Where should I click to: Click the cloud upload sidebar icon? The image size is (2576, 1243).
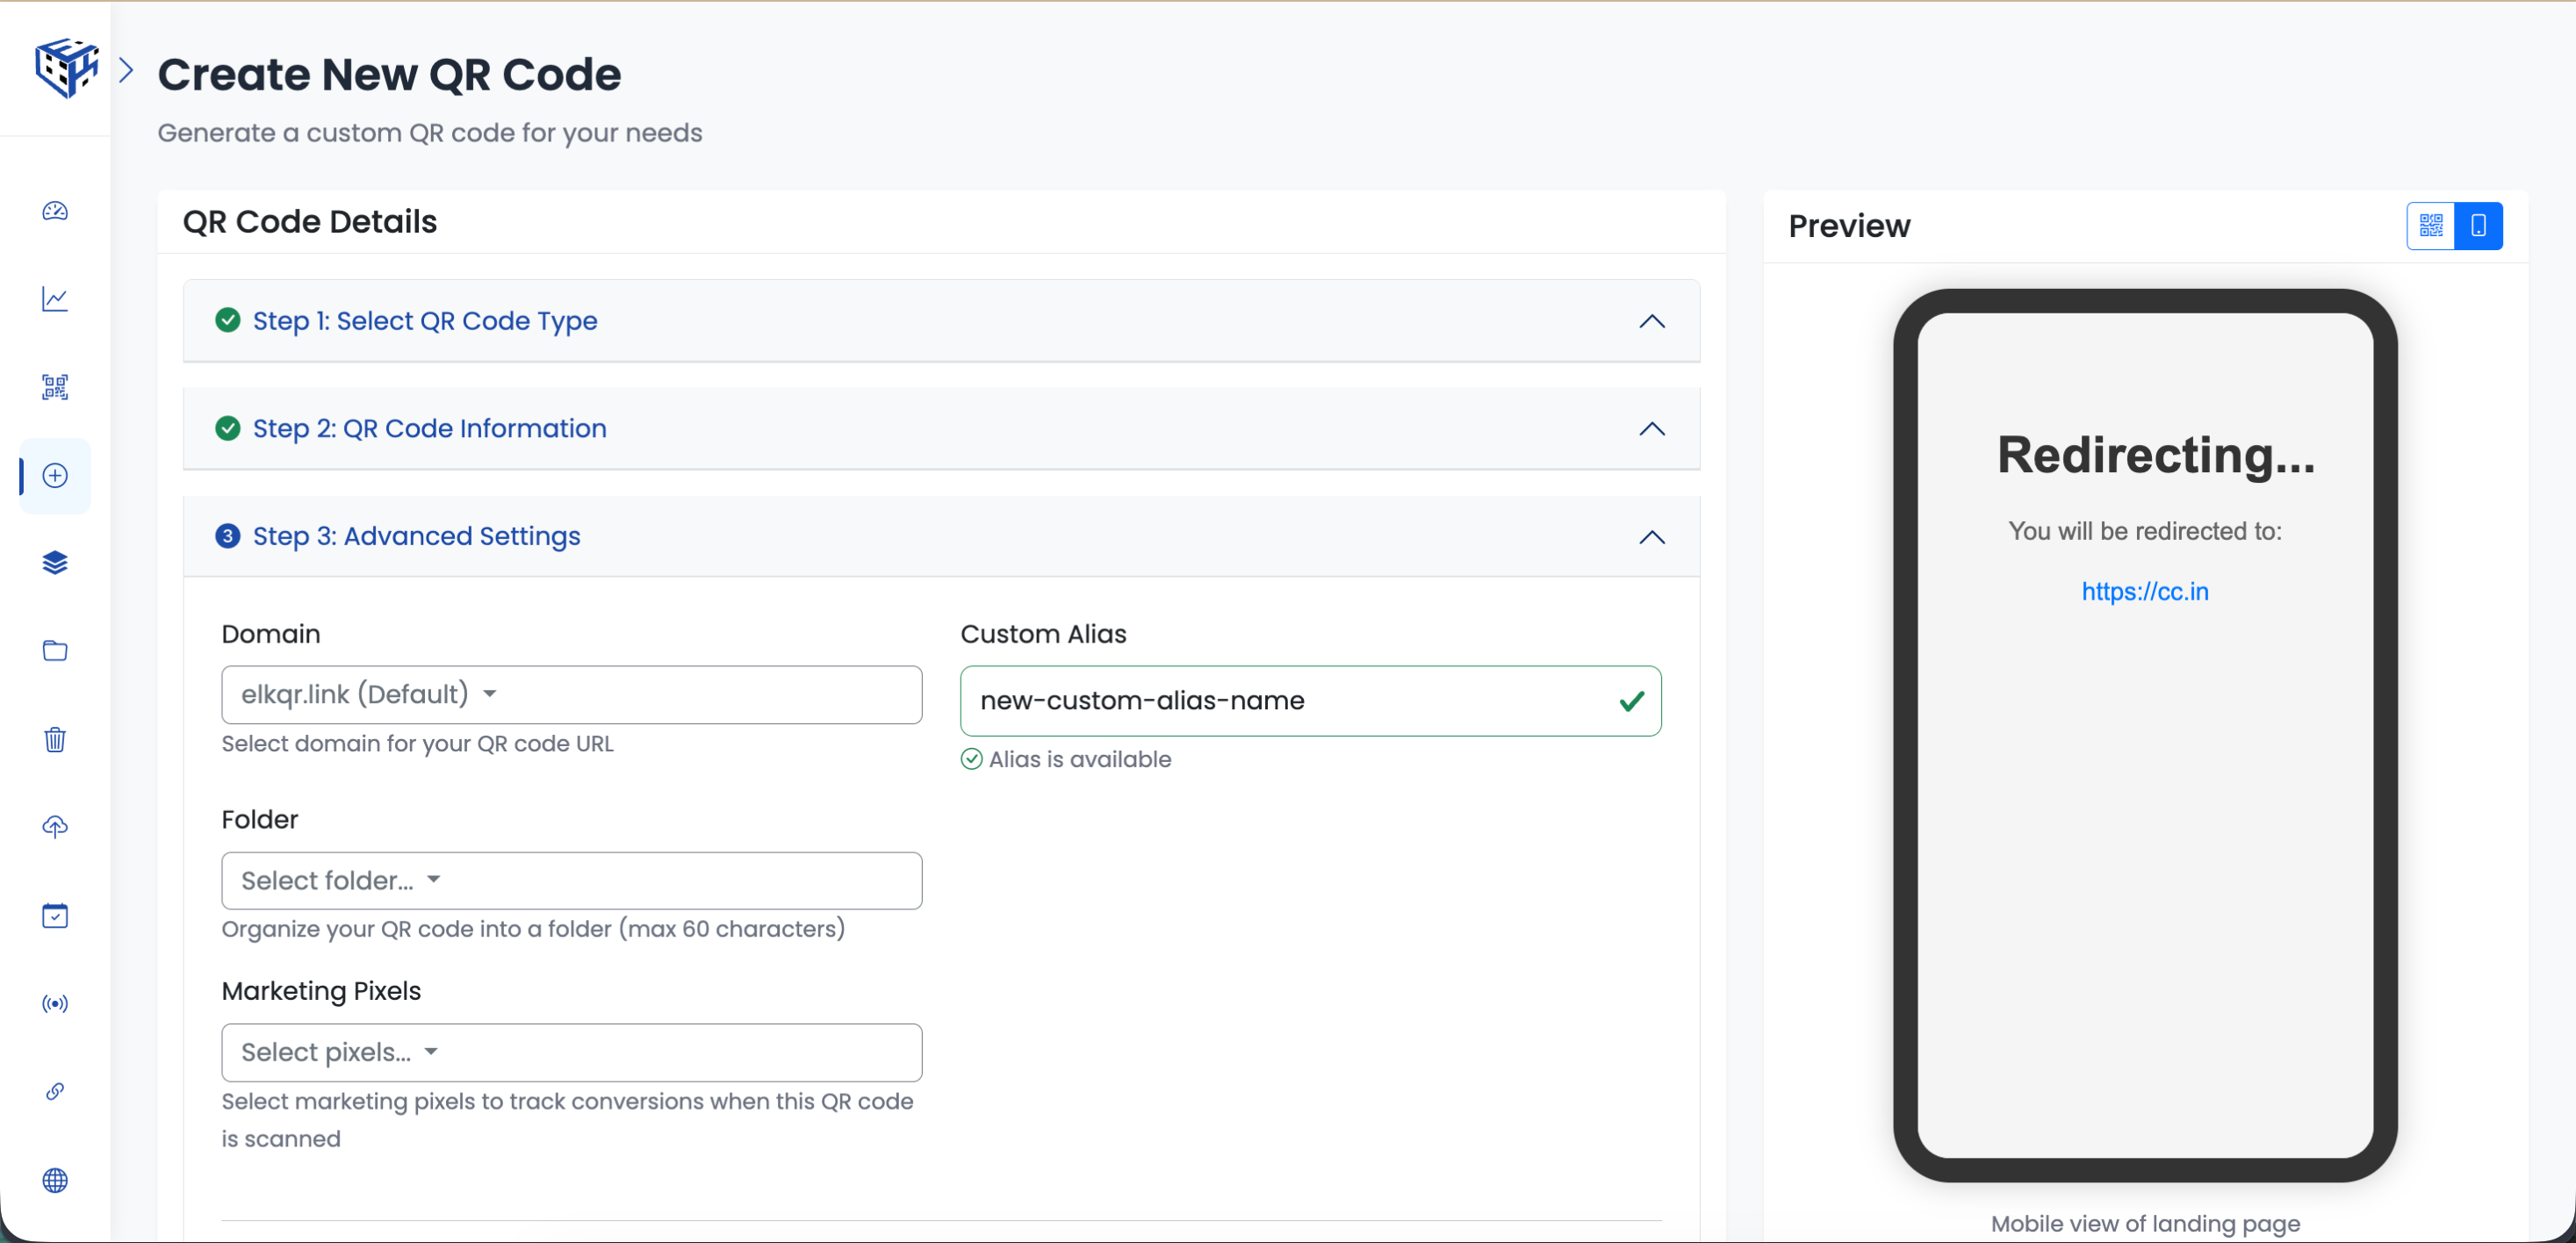pos(55,827)
